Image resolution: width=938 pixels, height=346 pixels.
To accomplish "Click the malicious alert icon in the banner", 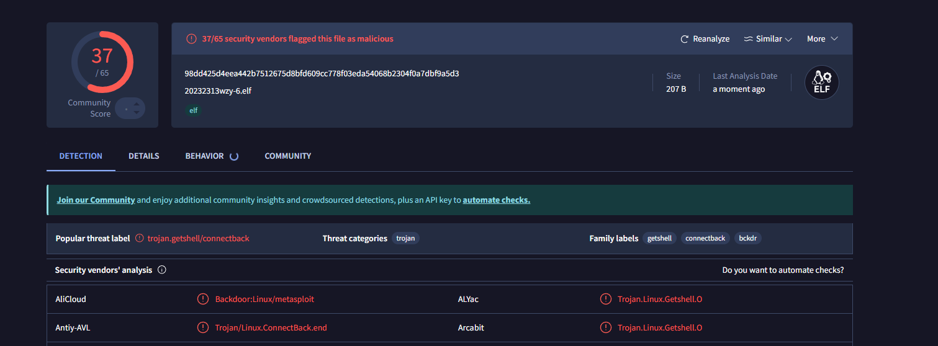I will (x=191, y=39).
